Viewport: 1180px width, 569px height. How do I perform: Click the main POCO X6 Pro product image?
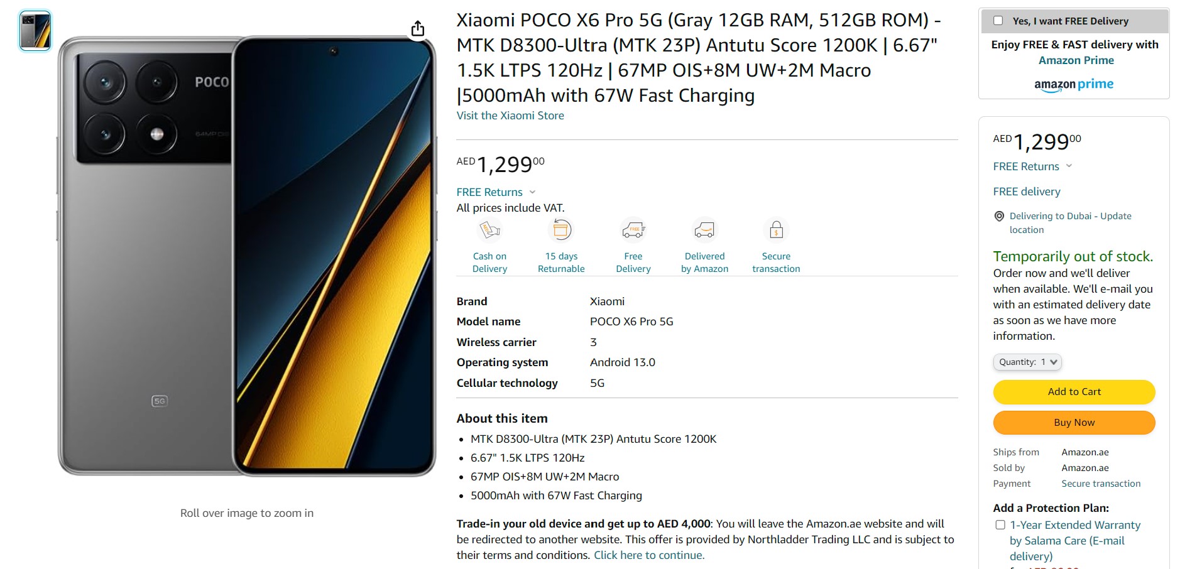[x=247, y=256]
